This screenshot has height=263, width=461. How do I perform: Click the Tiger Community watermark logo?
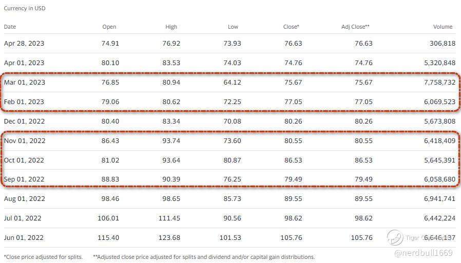click(x=395, y=237)
